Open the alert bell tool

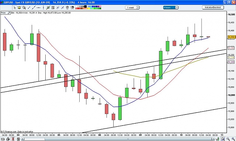click(x=19, y=8)
